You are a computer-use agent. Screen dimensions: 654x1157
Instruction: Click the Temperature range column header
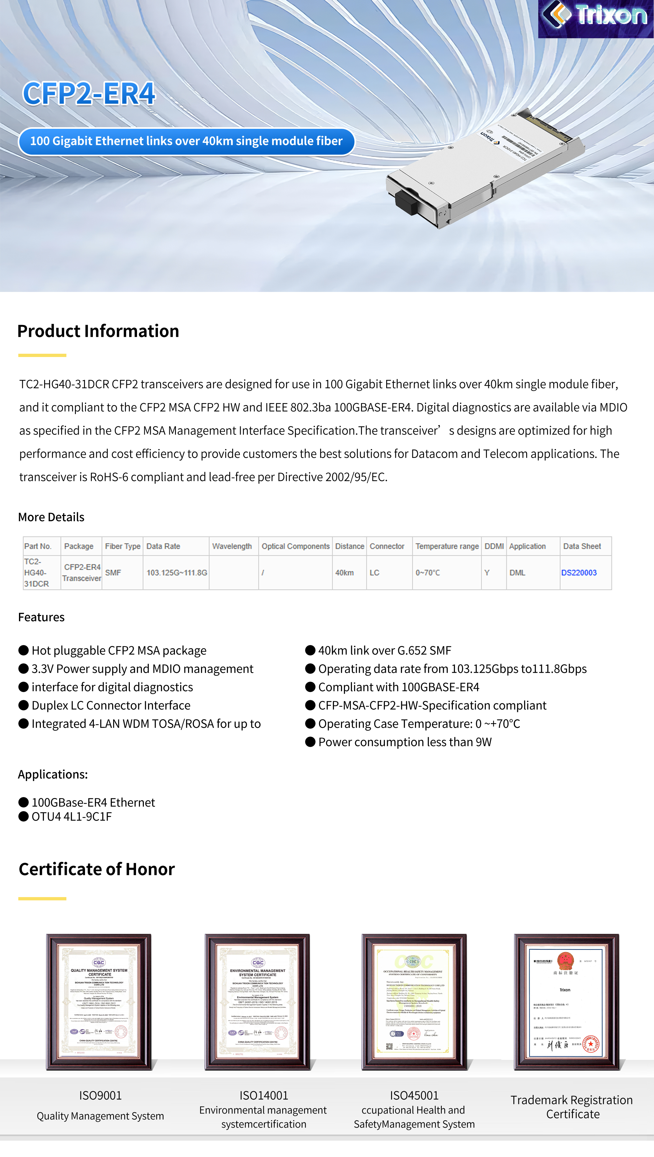coord(447,546)
